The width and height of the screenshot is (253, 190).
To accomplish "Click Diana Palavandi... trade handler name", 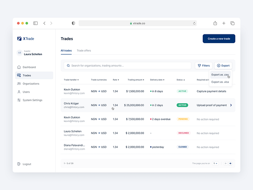I will click(x=74, y=145).
